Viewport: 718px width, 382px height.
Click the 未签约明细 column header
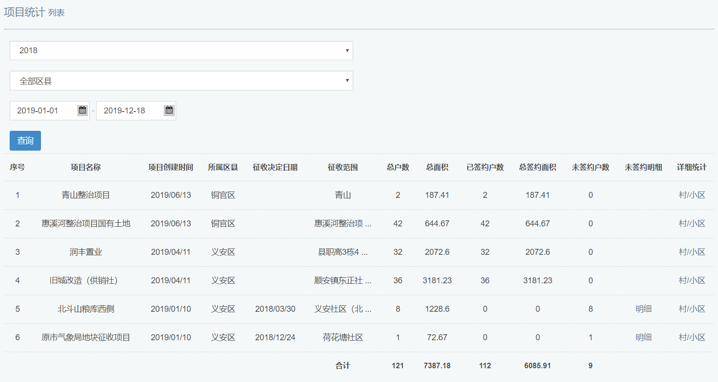point(643,167)
